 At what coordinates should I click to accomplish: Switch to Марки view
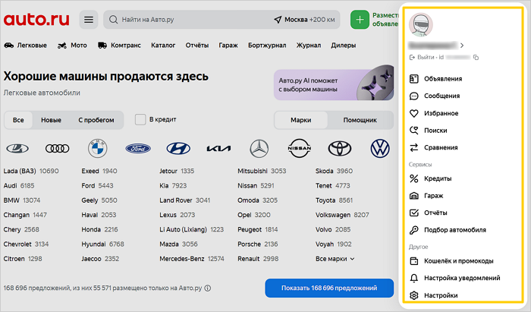(300, 120)
